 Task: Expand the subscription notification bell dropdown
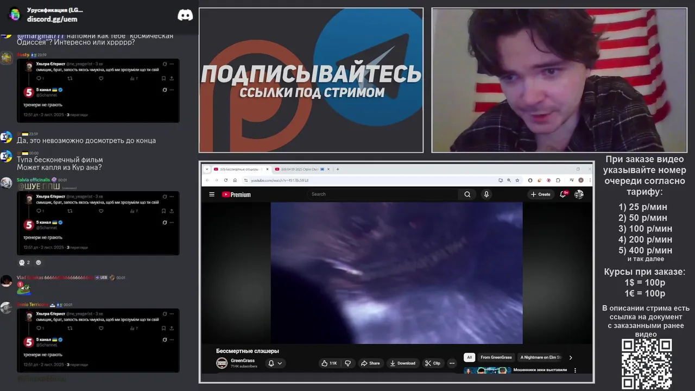click(x=275, y=363)
